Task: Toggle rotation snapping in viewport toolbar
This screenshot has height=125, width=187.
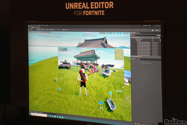Action: [x=119, y=33]
